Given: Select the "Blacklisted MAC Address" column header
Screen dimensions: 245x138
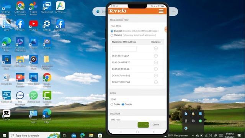Looking at the screenshot, I should (124, 42).
